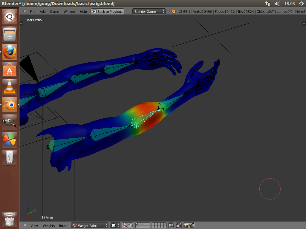Collapse the top header menus toggle
Screen dimensions: 306x229
(25, 11)
